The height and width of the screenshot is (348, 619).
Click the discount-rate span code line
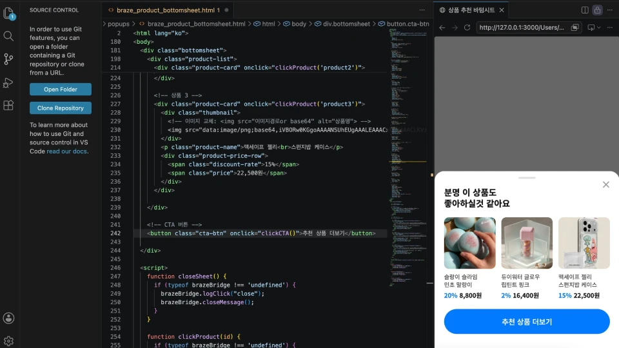pyautogui.click(x=233, y=164)
